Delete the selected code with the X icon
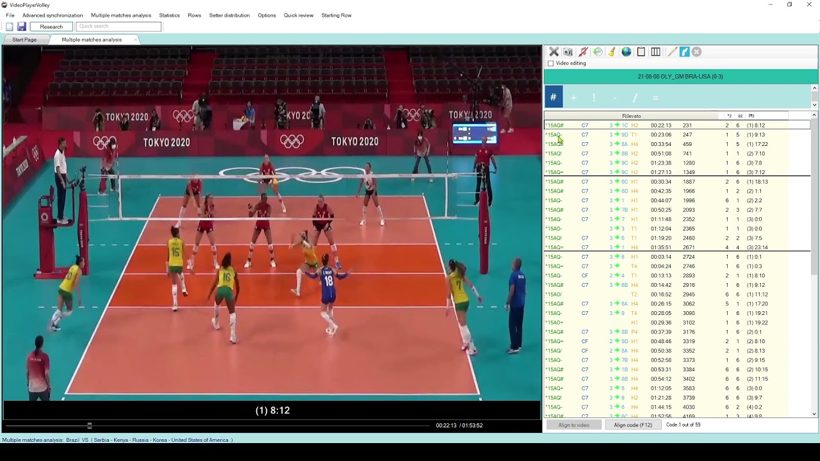Screen dimensions: 820x461 coord(553,52)
